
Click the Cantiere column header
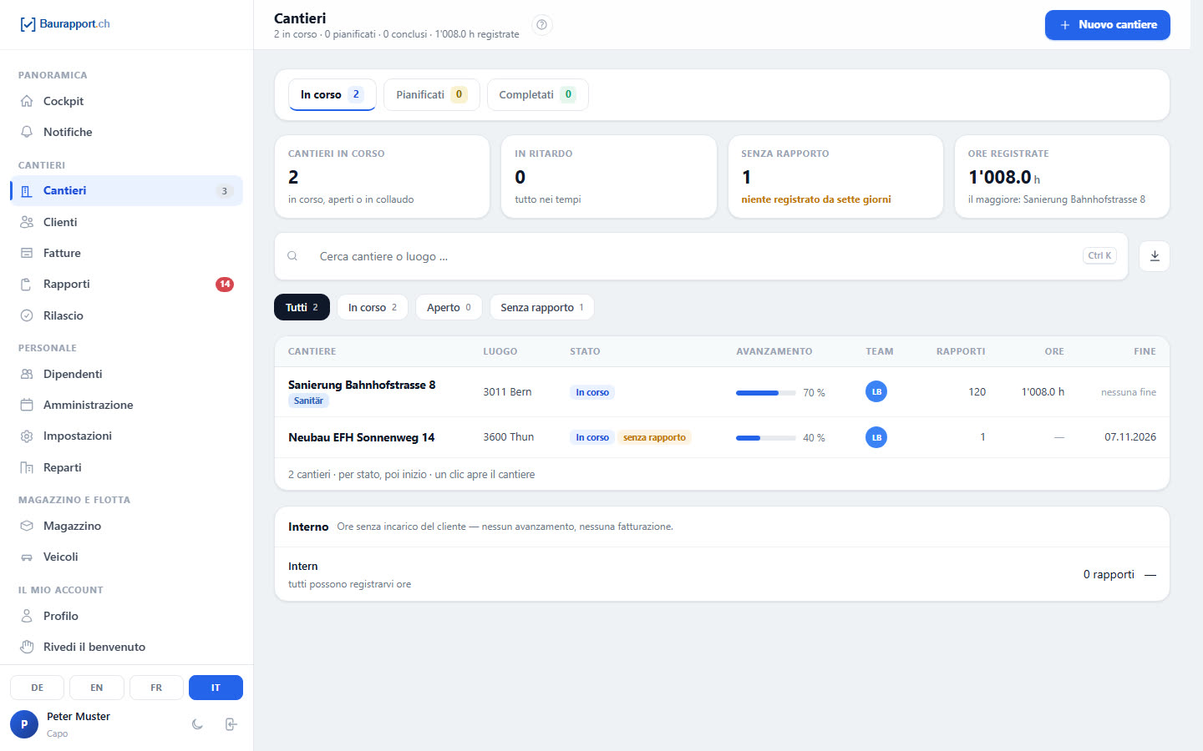[x=312, y=351]
